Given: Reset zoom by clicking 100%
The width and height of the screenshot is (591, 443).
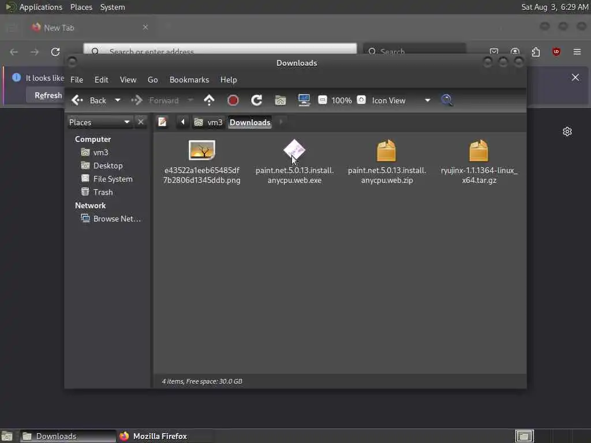Looking at the screenshot, I should (342, 100).
